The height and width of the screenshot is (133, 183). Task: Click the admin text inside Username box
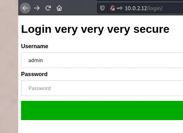tap(35, 60)
